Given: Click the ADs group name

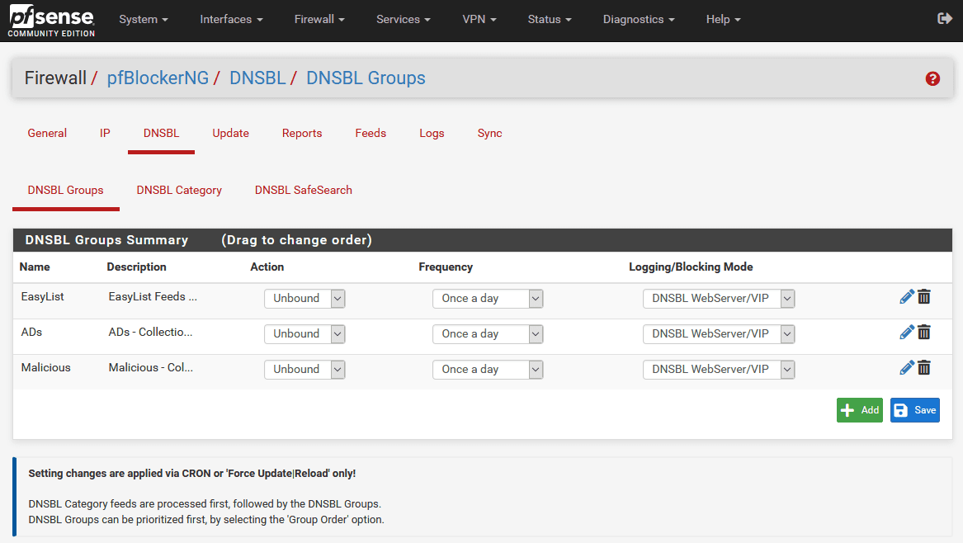Looking at the screenshot, I should (32, 333).
